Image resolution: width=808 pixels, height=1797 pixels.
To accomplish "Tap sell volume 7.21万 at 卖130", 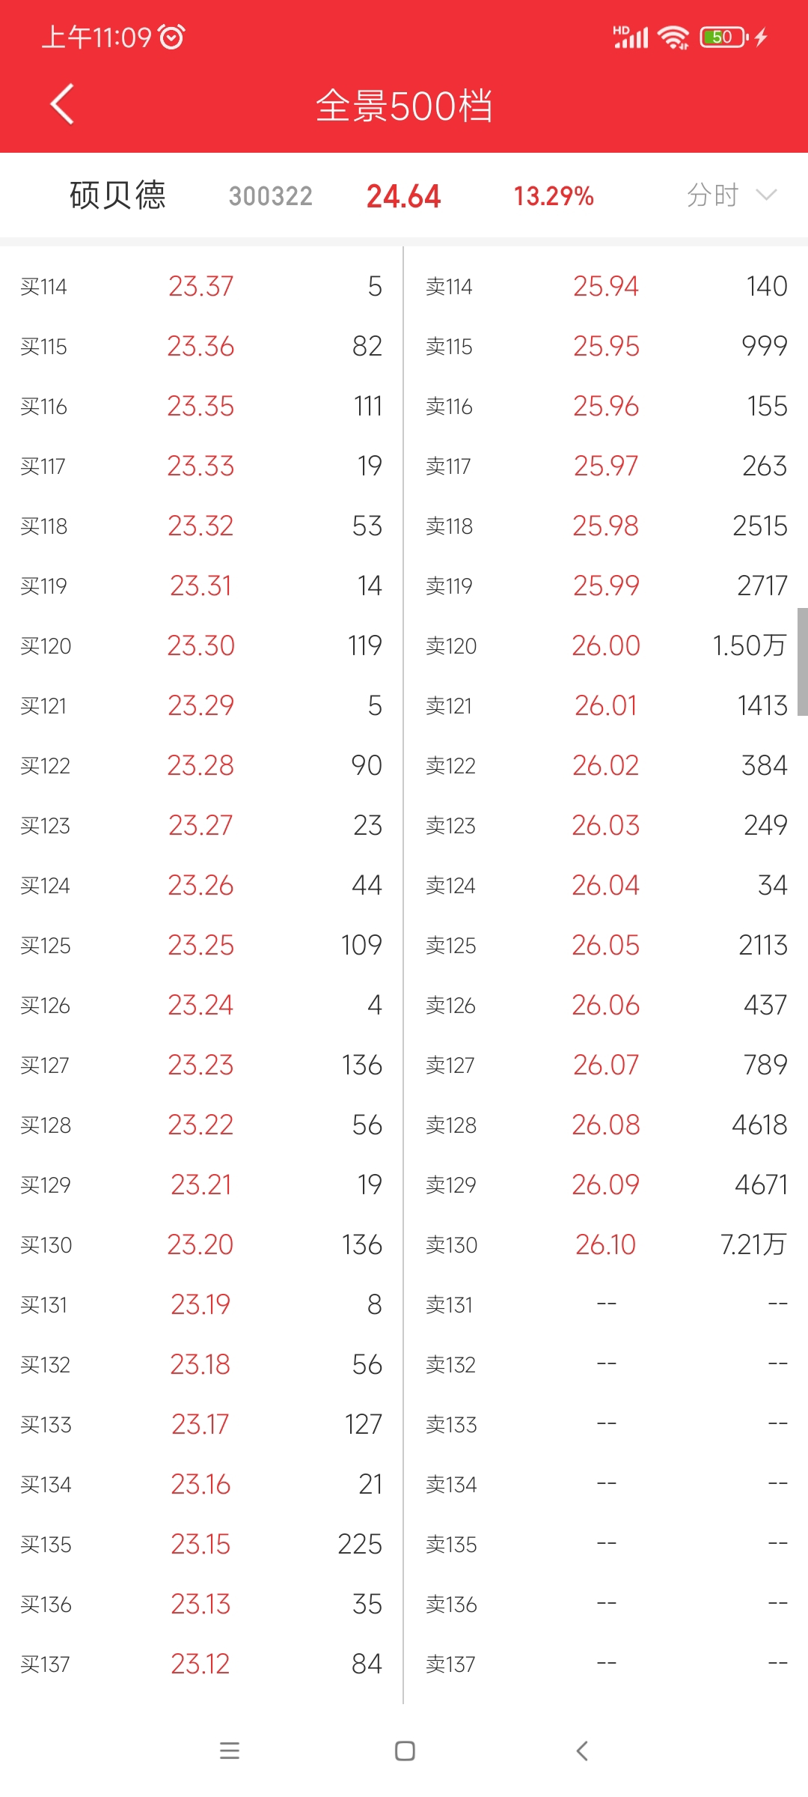I will pyautogui.click(x=753, y=1244).
